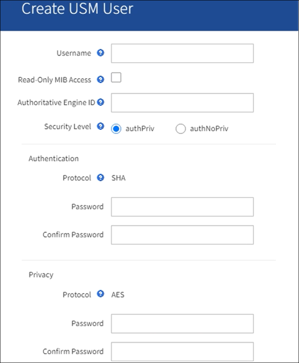Click the SHA authentication protocol value
299x363 pixels.
(x=118, y=178)
